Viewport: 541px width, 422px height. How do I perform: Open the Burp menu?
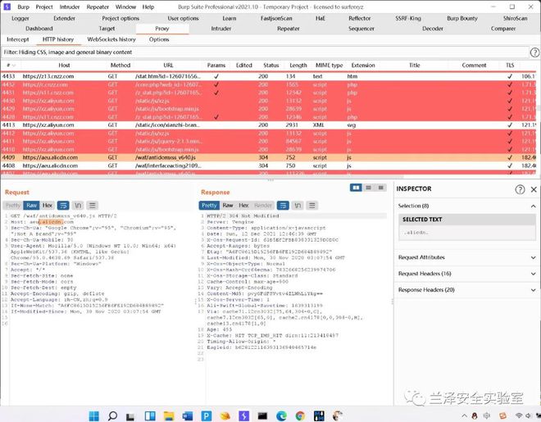[x=24, y=7]
